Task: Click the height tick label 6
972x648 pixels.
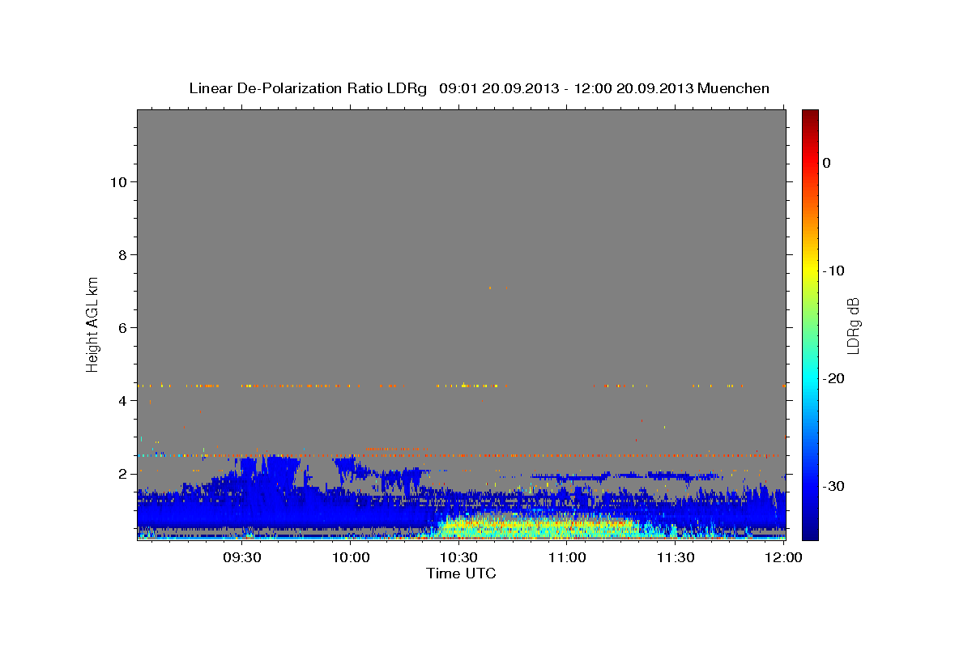Action: click(x=123, y=328)
